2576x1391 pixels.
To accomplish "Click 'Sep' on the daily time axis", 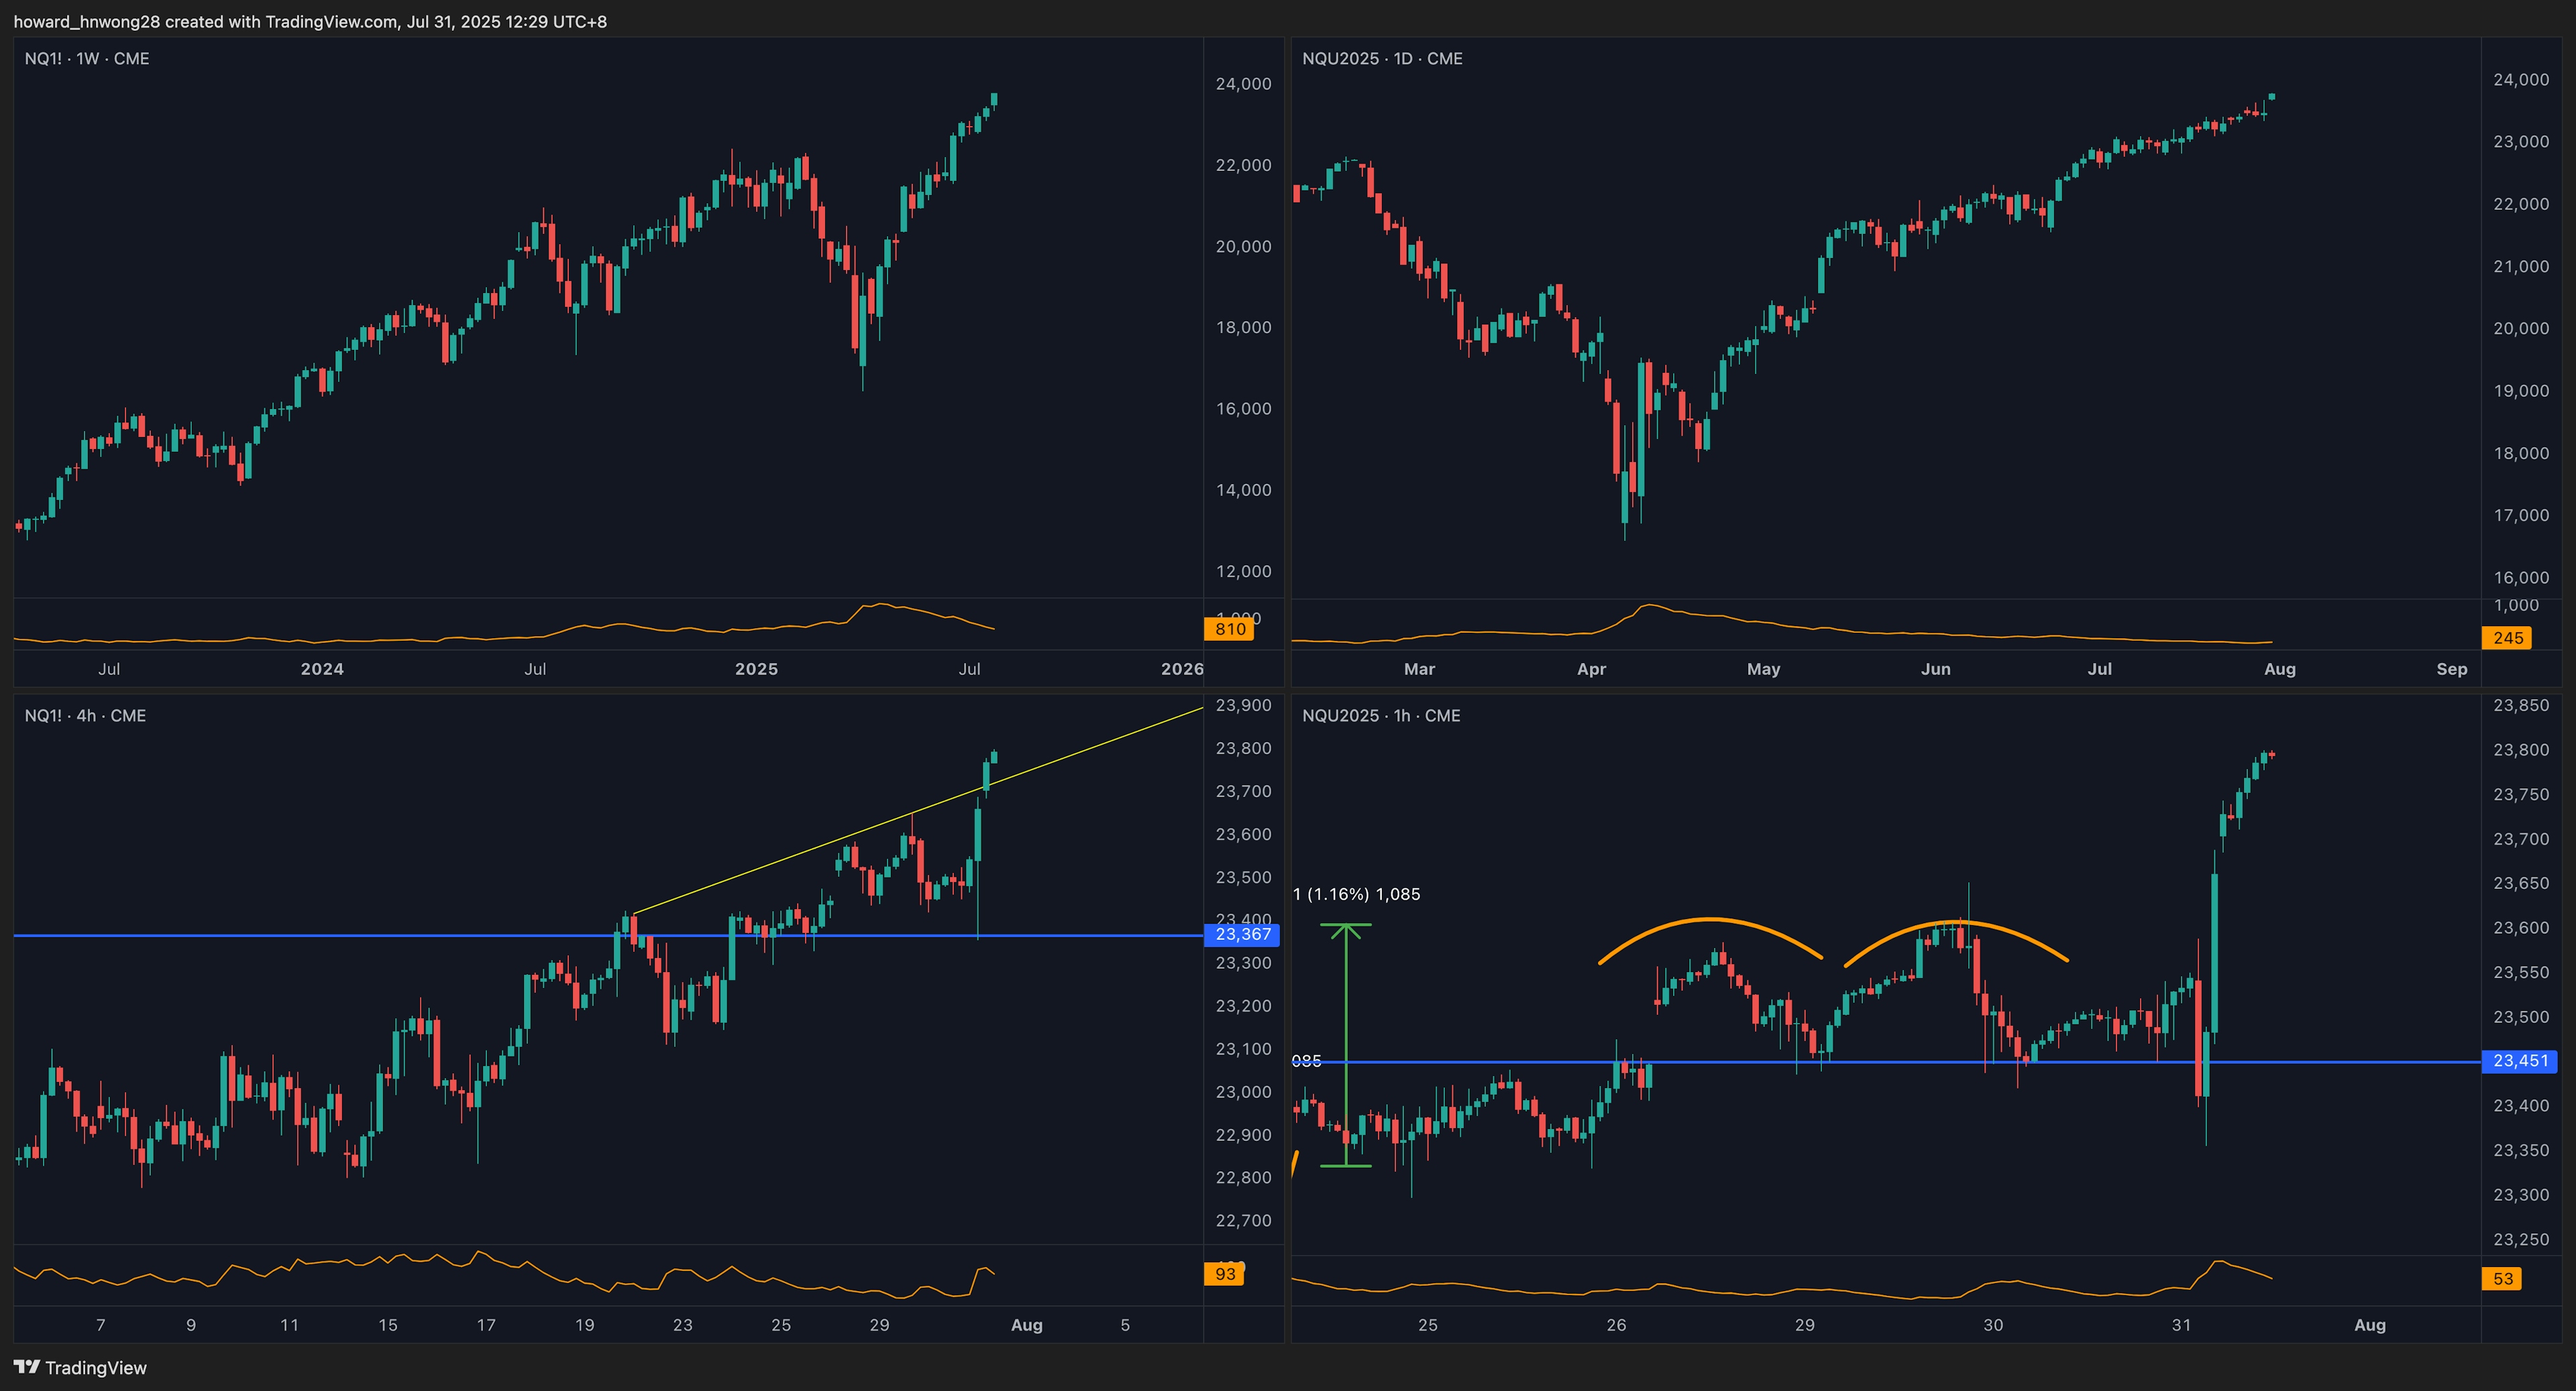I will 2451,668.
